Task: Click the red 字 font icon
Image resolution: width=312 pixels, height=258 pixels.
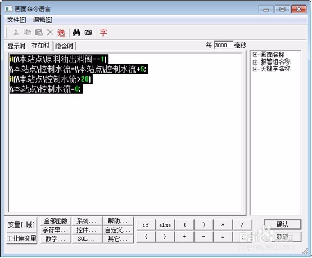Action: click(x=103, y=33)
